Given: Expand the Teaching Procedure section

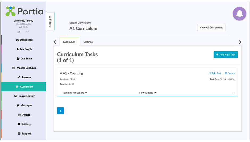Looking at the screenshot, I should pyautogui.click(x=75, y=93).
